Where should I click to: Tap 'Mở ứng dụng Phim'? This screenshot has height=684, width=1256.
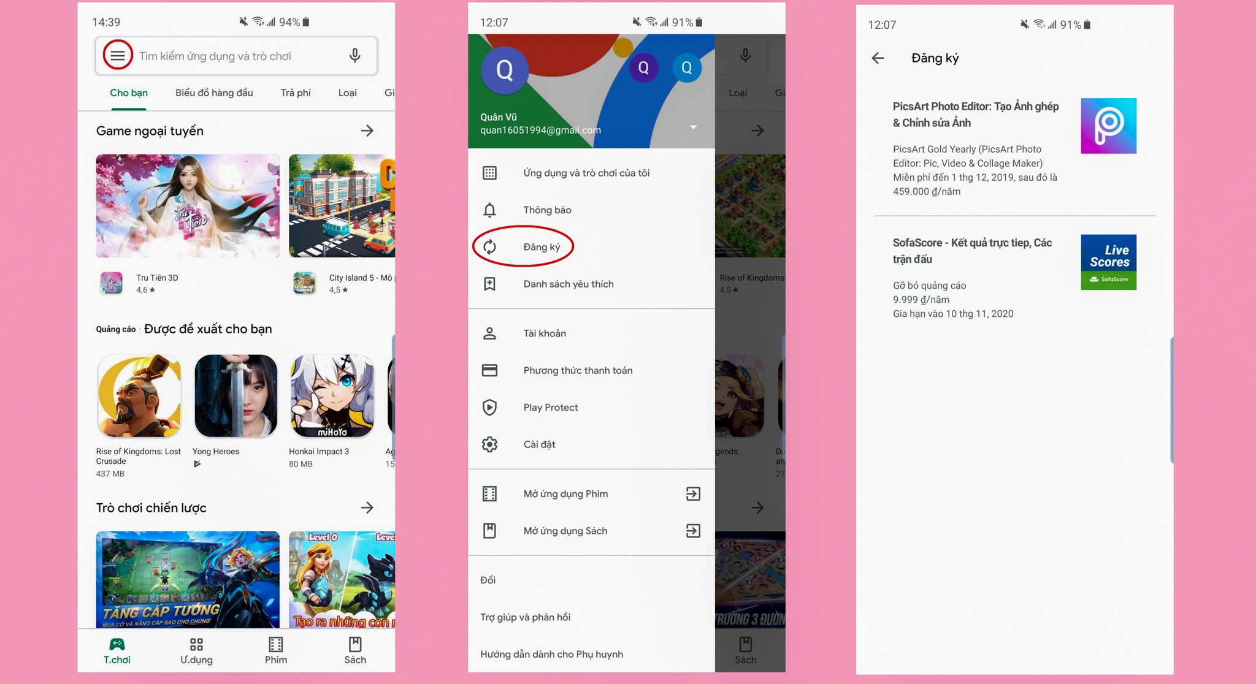[x=591, y=494]
